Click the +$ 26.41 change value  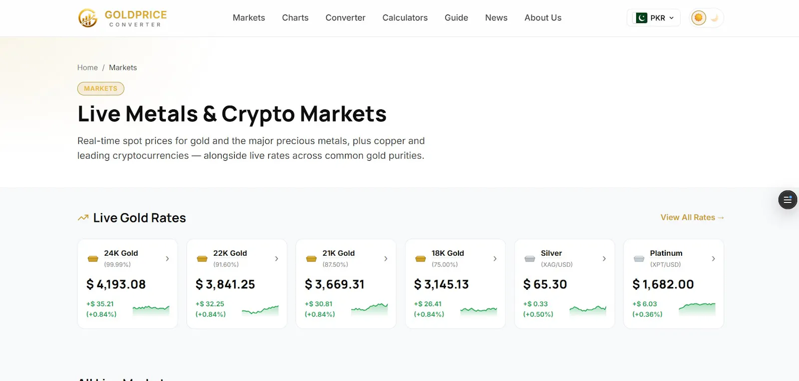(428, 304)
